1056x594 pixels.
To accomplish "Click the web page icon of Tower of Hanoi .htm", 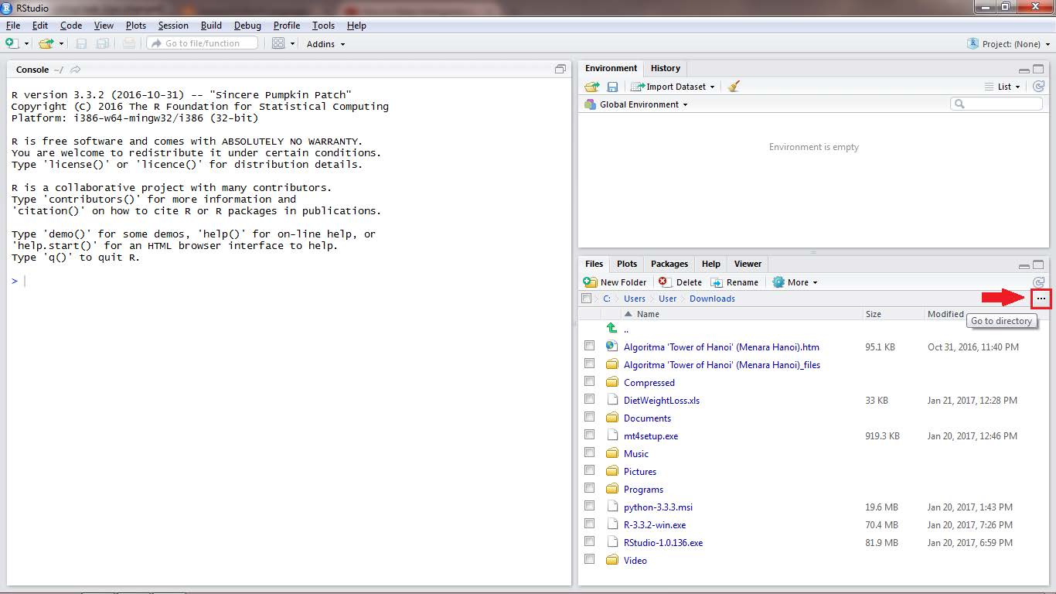I will tap(612, 346).
